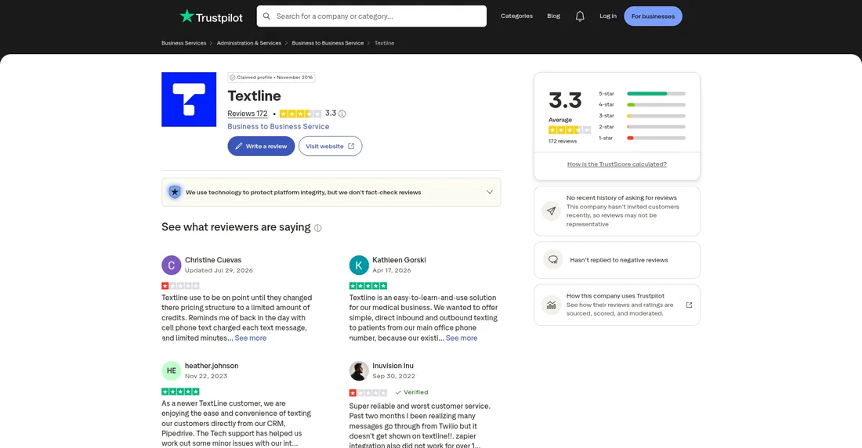Filter by 1-star rating bar
862x448 pixels.
[x=642, y=137]
